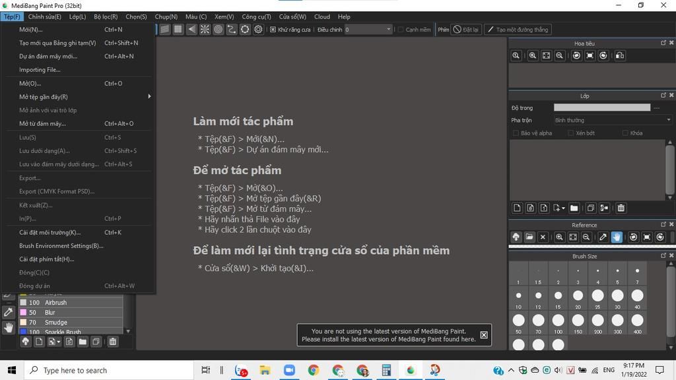Add a new layer in the Lớp panel

517,208
